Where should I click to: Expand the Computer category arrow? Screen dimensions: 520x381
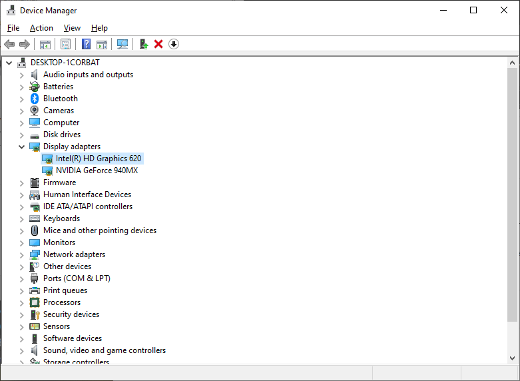[21, 123]
